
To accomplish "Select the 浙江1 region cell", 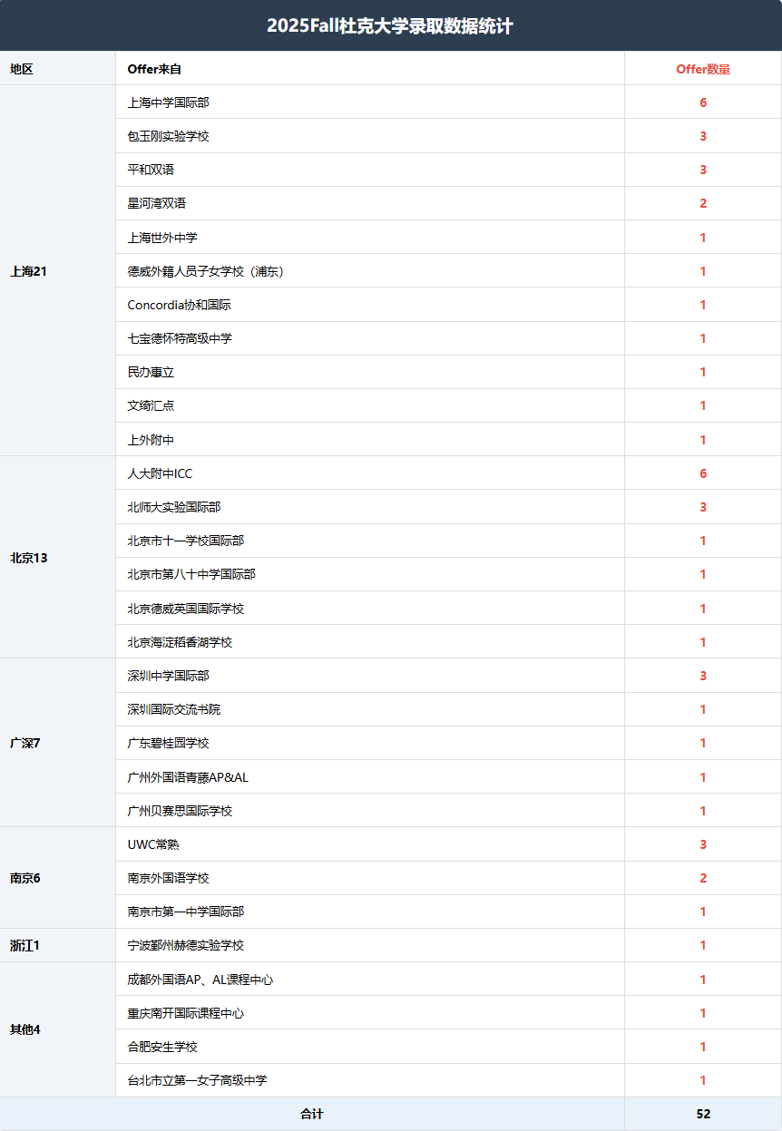I will (x=25, y=946).
